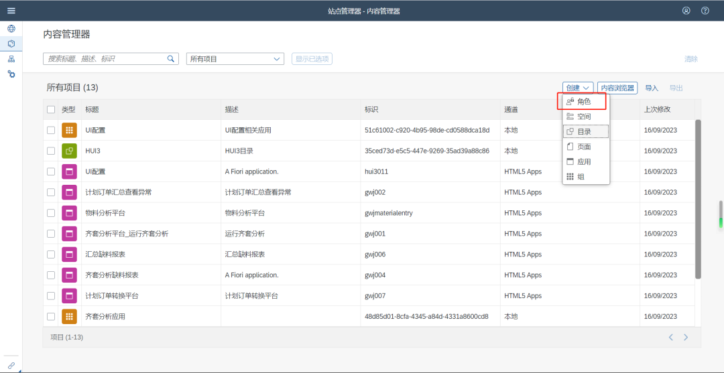Click group icon of 齐套分析应用 row
Image resolution: width=724 pixels, height=373 pixels.
pos(69,317)
